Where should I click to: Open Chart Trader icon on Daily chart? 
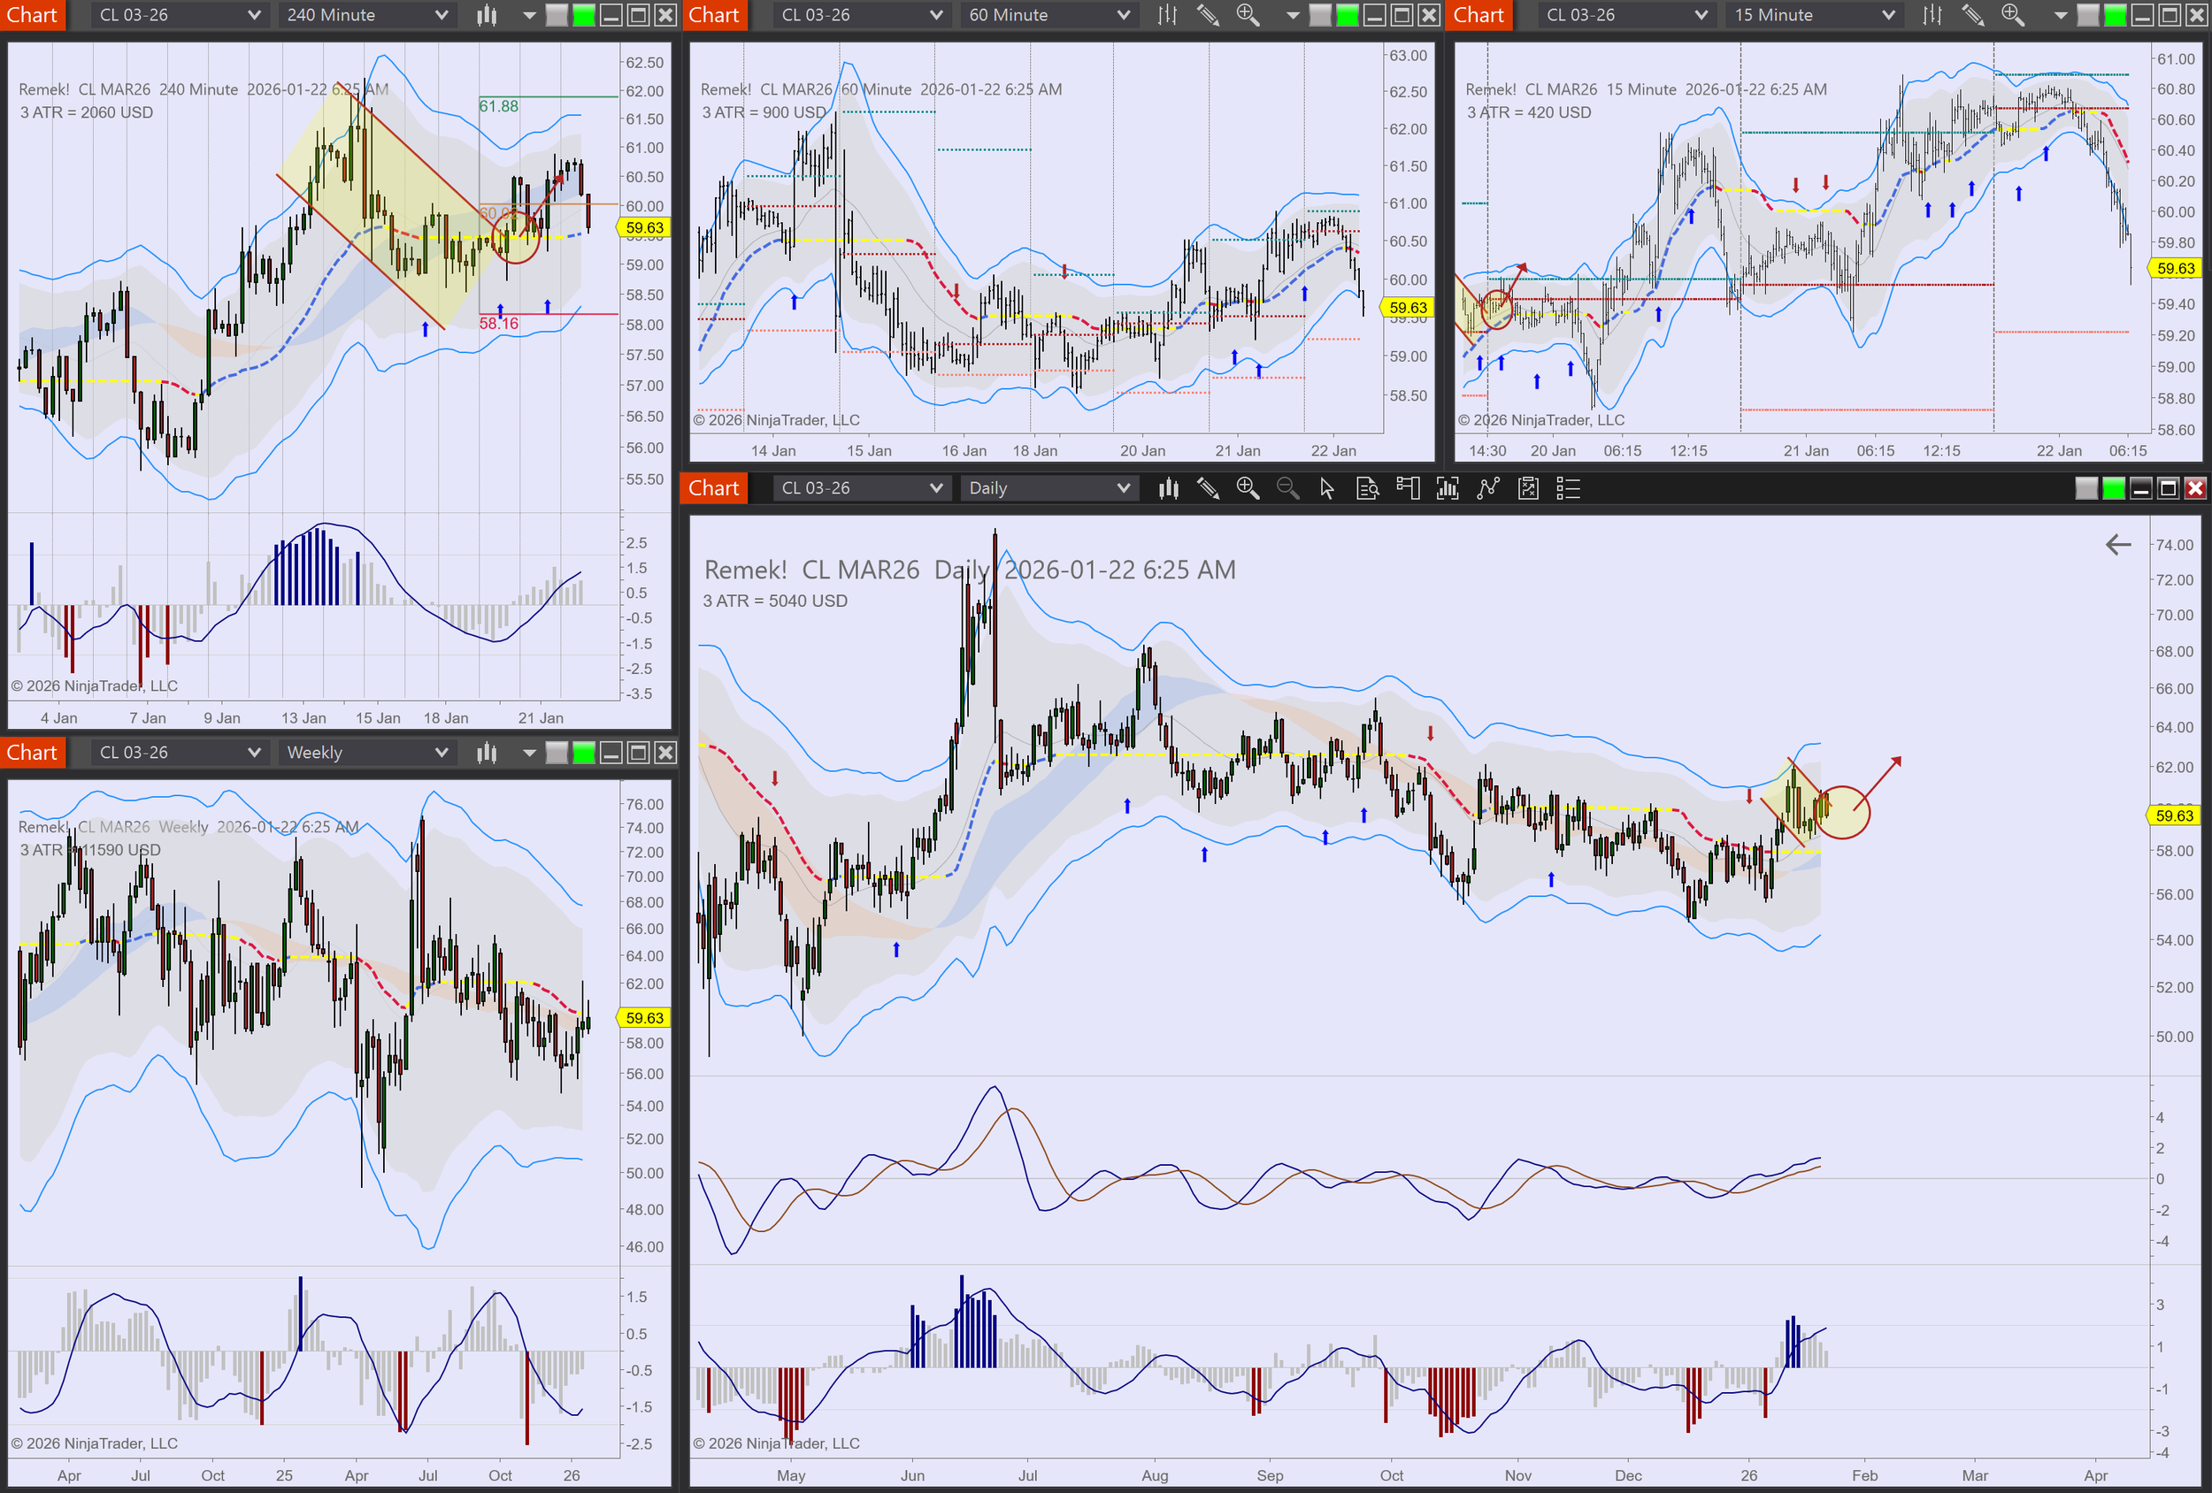1408,488
